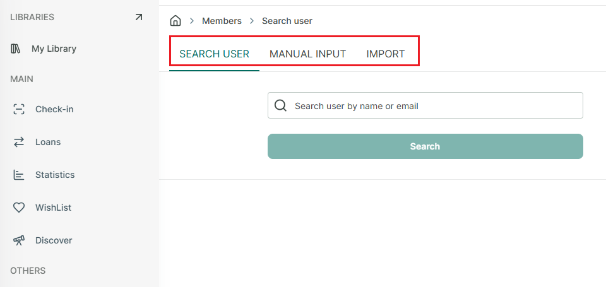
Task: Click the Members breadcrumb
Action: coord(222,21)
